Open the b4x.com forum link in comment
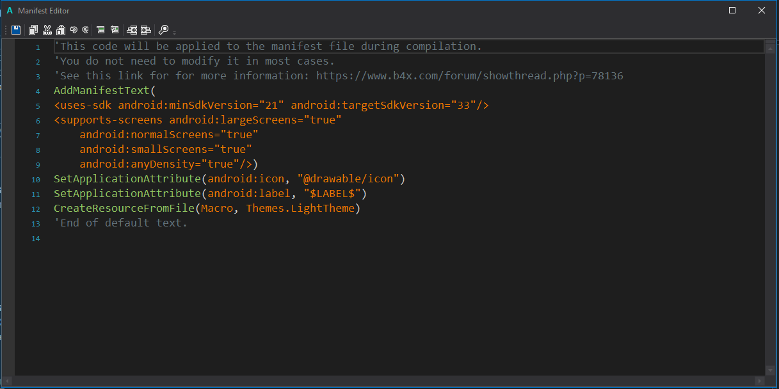Screen dimensions: 779x389 469,76
